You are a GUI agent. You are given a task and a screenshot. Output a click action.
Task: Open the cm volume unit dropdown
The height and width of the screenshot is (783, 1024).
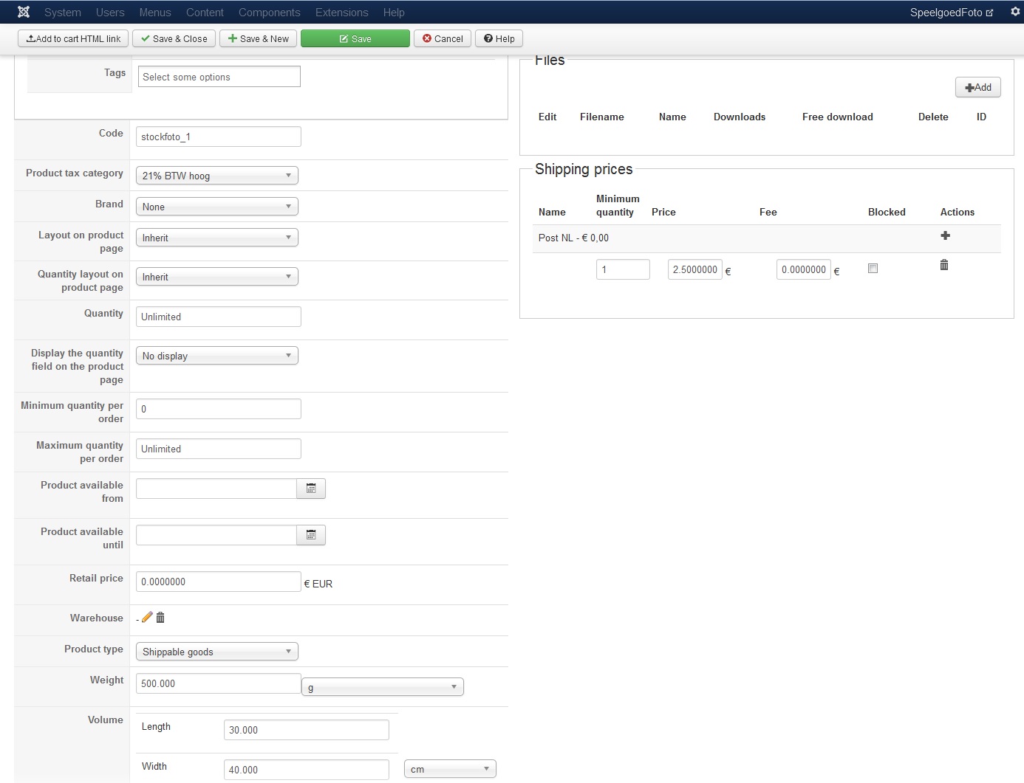point(450,769)
